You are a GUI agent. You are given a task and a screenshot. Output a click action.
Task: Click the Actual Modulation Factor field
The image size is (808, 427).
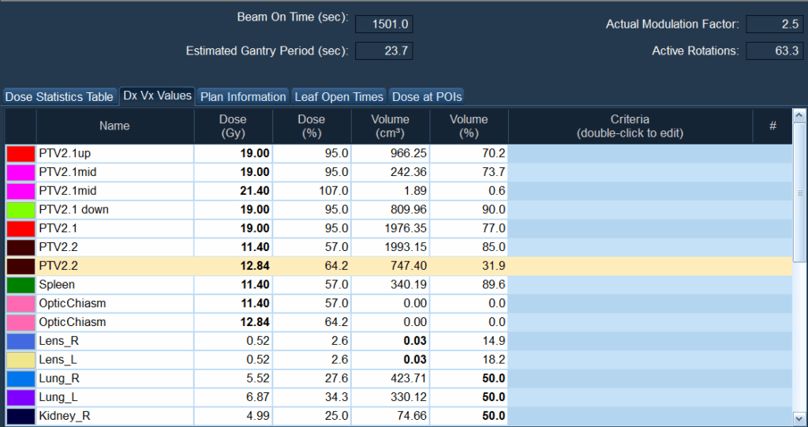(x=774, y=24)
